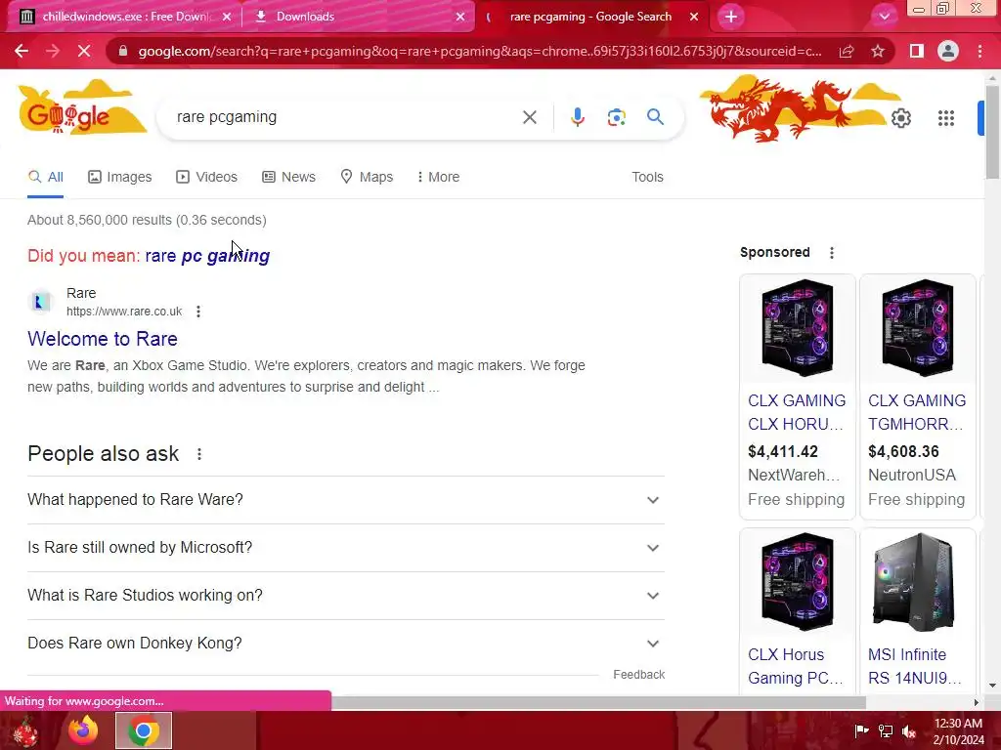Image resolution: width=1001 pixels, height=750 pixels.
Task: Click in the search input field
Action: point(345,117)
